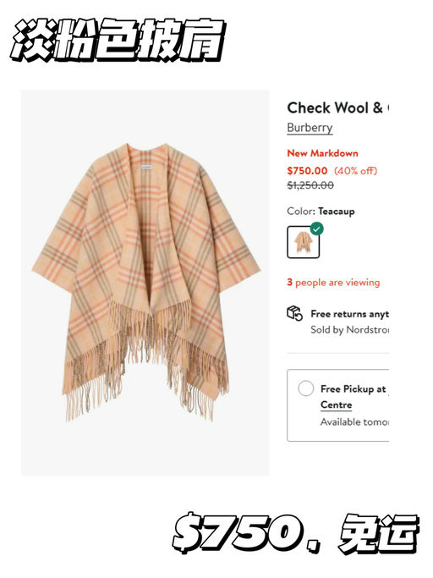This screenshot has height=578, width=433.
Task: Click the Free returns anytime text
Action: (350, 314)
